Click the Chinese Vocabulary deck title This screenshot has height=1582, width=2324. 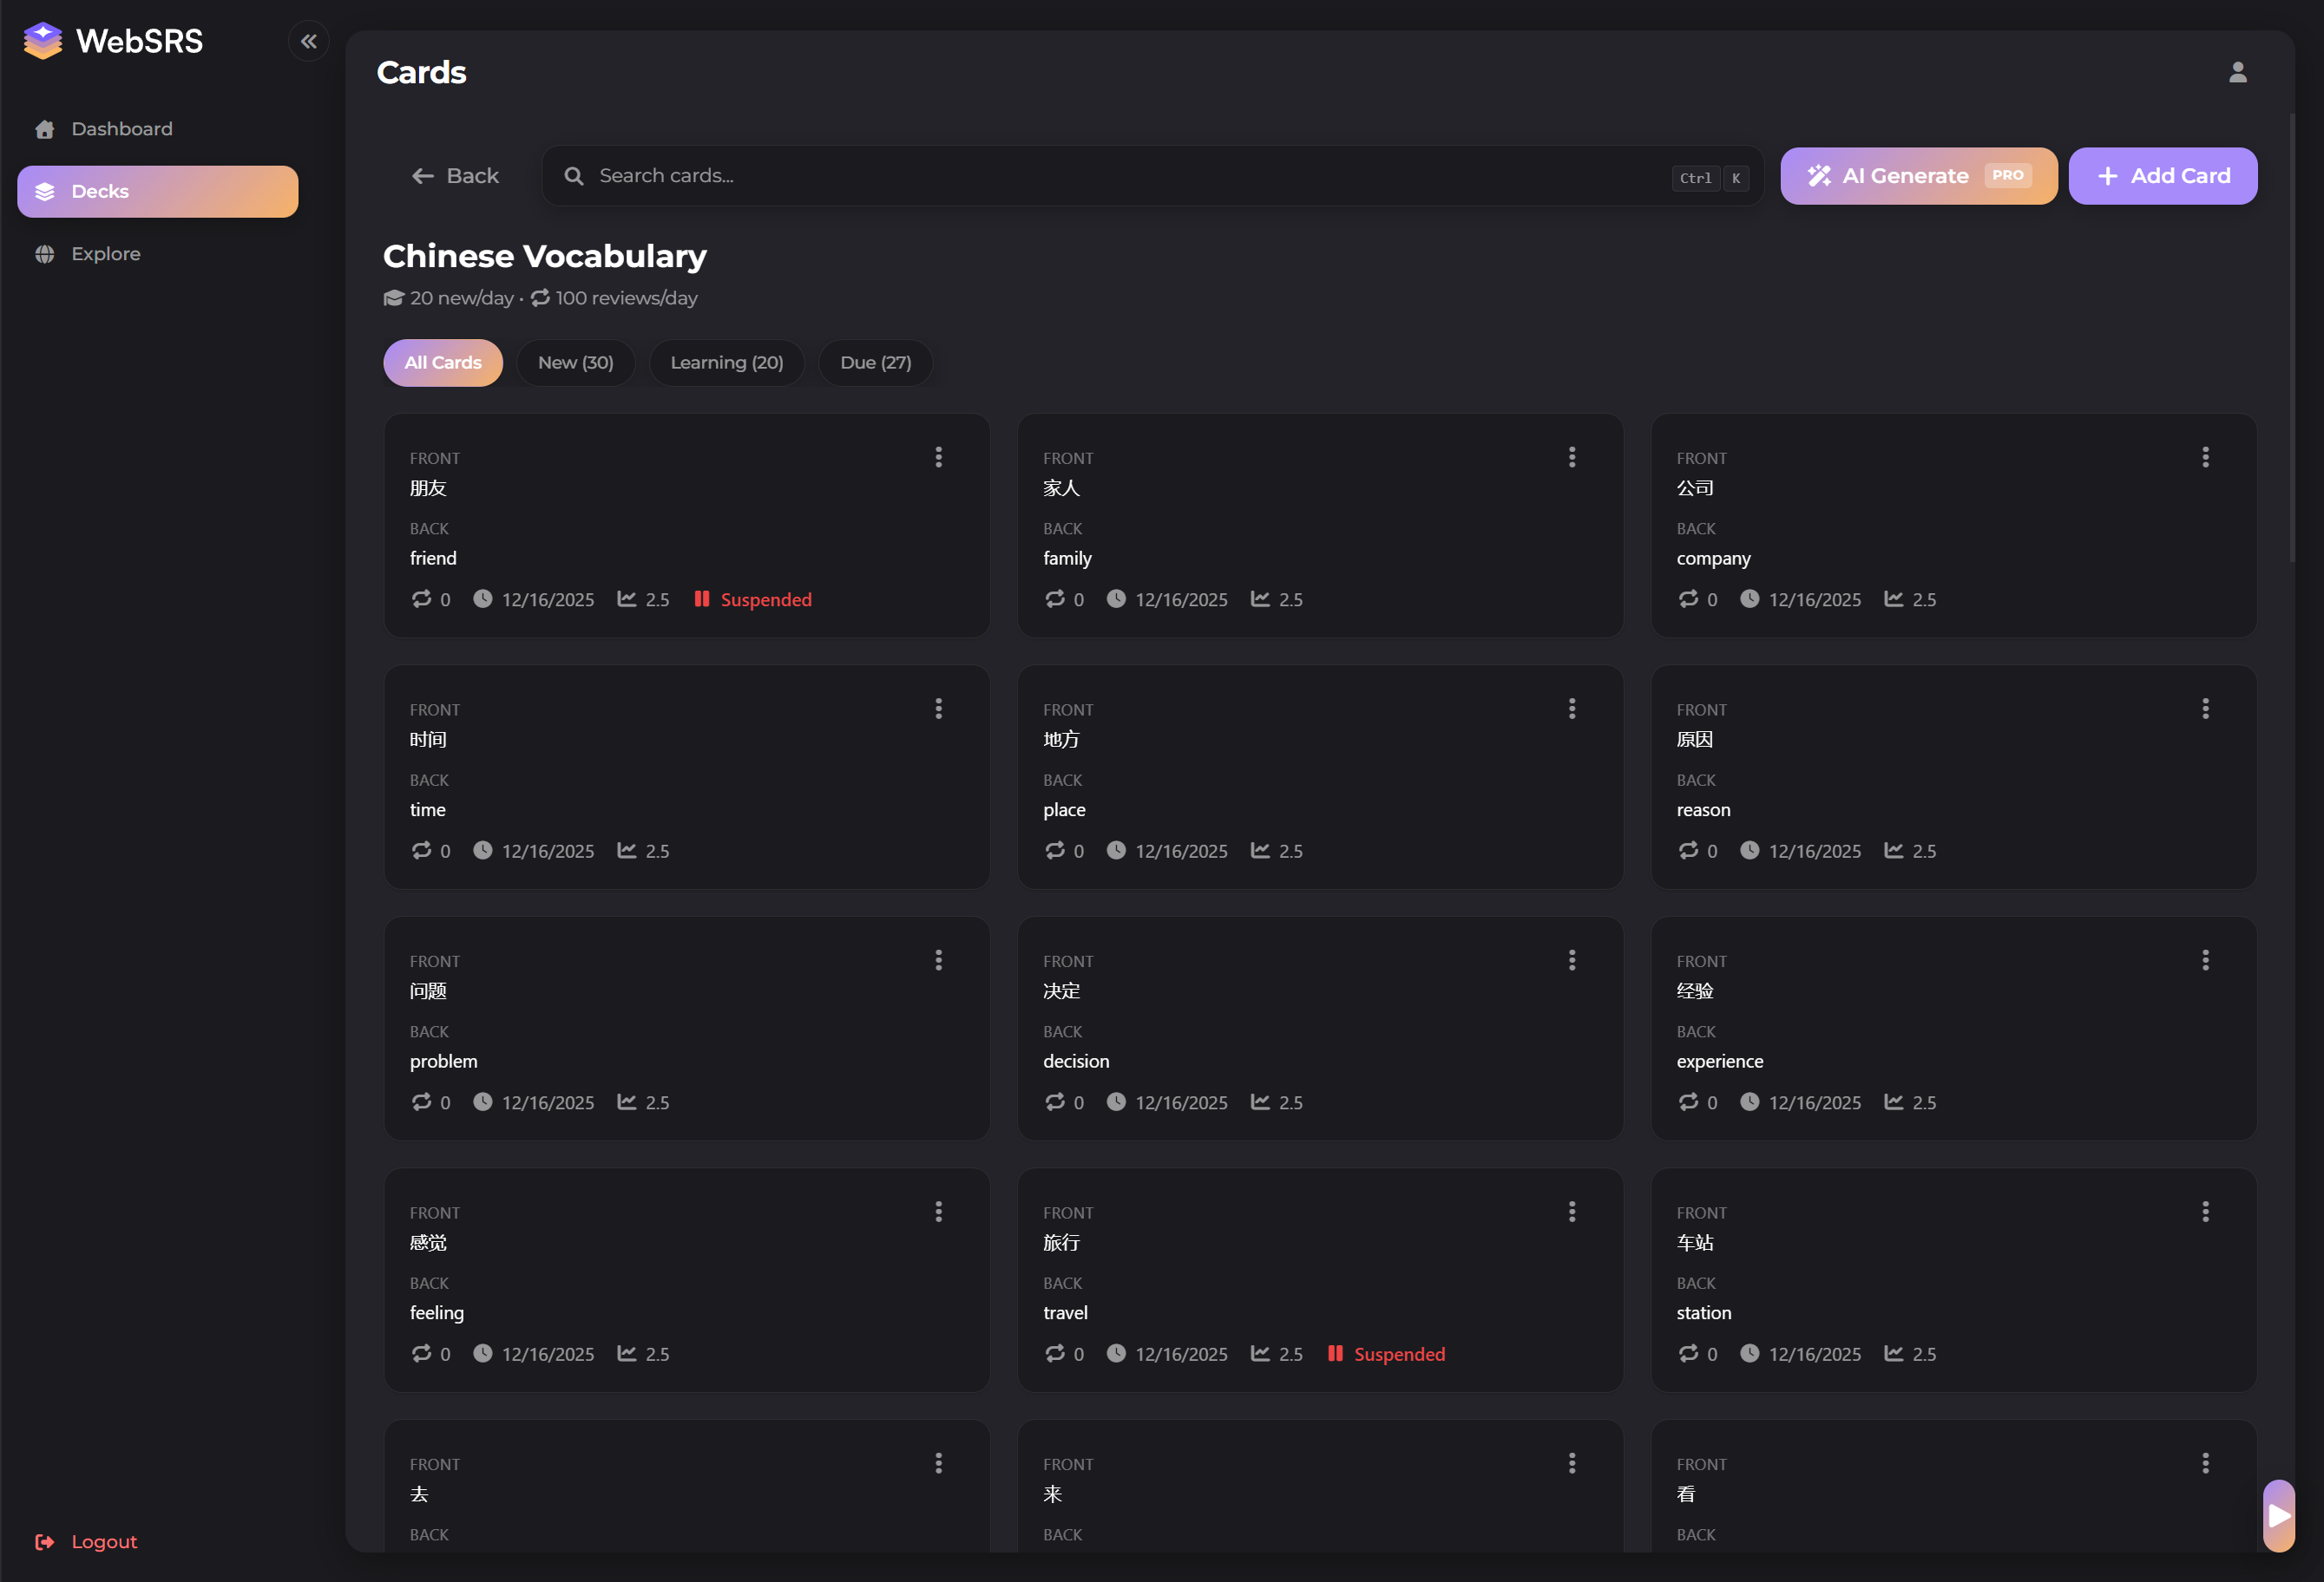point(545,256)
